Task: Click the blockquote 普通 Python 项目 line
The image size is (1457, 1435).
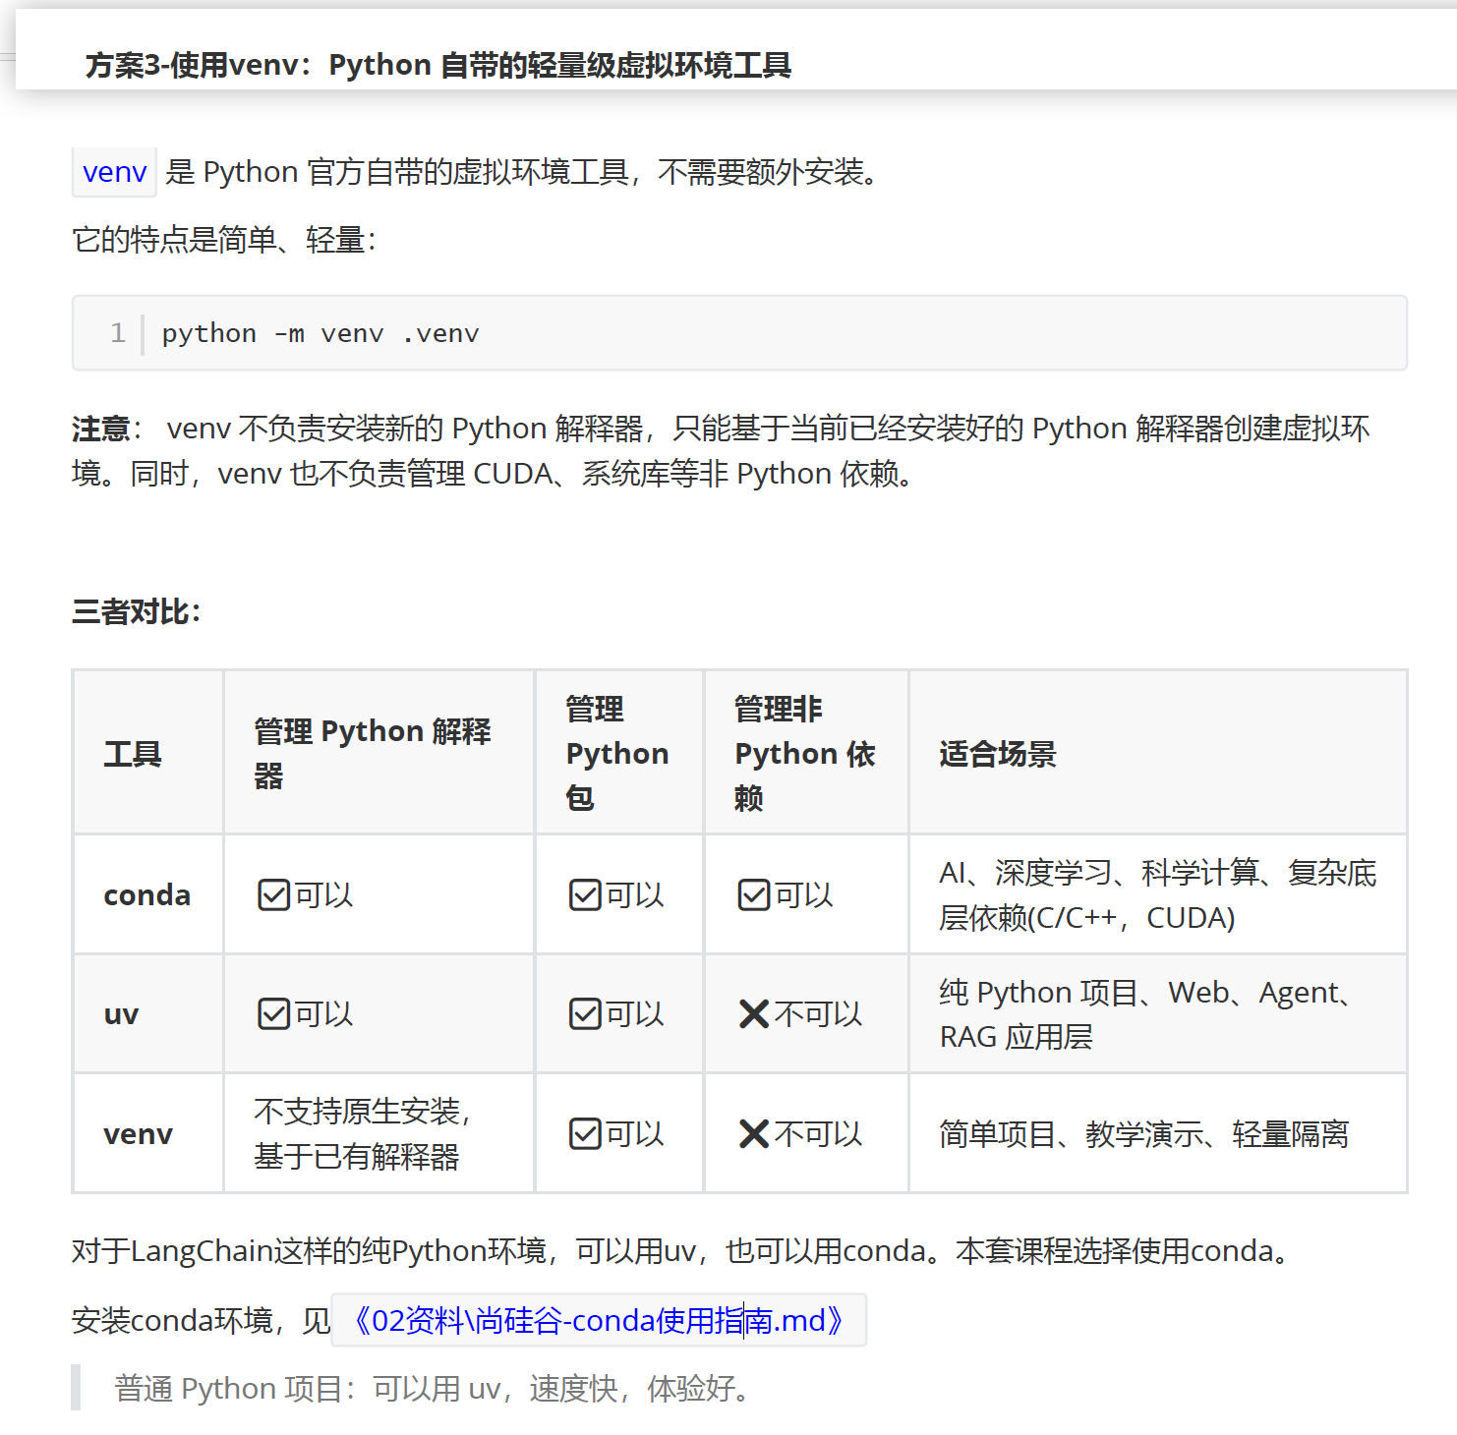Action: (x=433, y=1388)
